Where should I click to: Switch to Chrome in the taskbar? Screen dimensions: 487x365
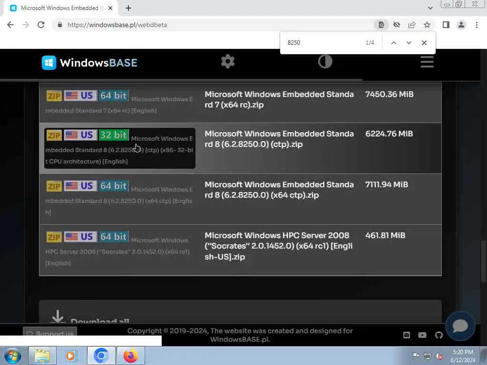coord(101,355)
